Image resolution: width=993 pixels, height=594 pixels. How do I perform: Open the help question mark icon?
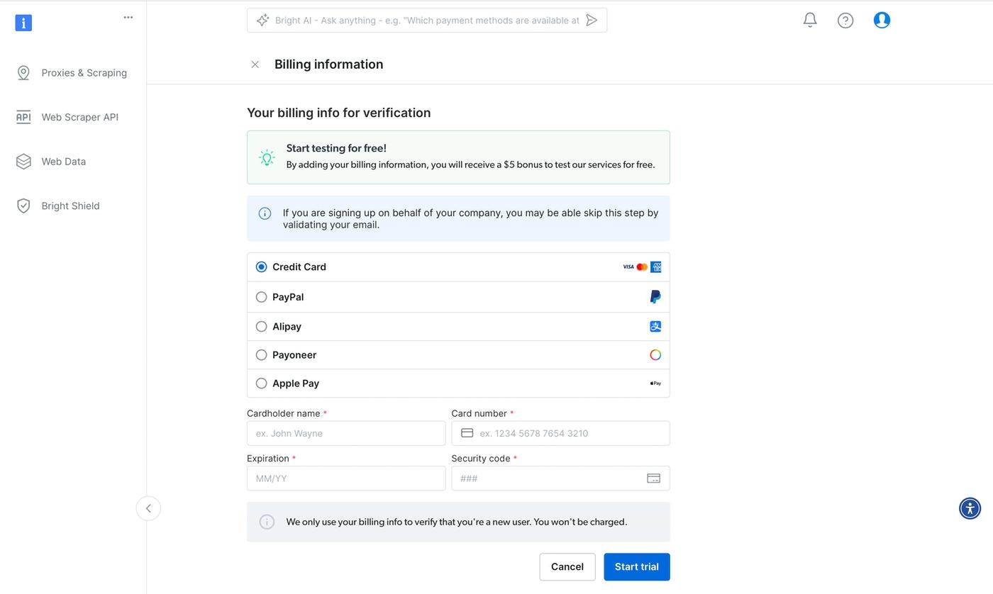click(845, 21)
